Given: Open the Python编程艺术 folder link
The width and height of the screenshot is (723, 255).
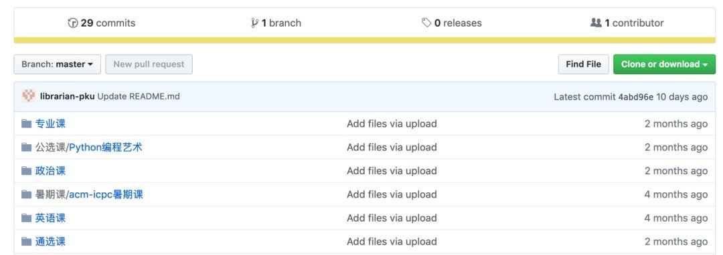Looking at the screenshot, I should 106,148.
